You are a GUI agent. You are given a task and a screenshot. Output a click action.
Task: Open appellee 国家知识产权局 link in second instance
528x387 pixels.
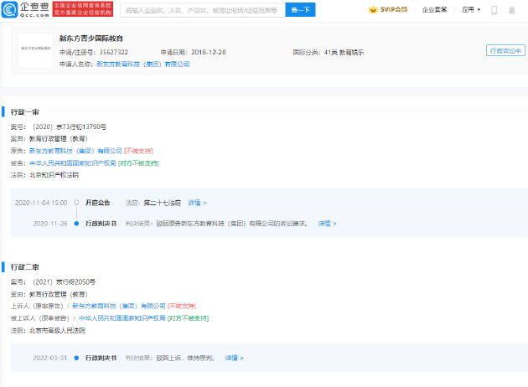tap(122, 318)
